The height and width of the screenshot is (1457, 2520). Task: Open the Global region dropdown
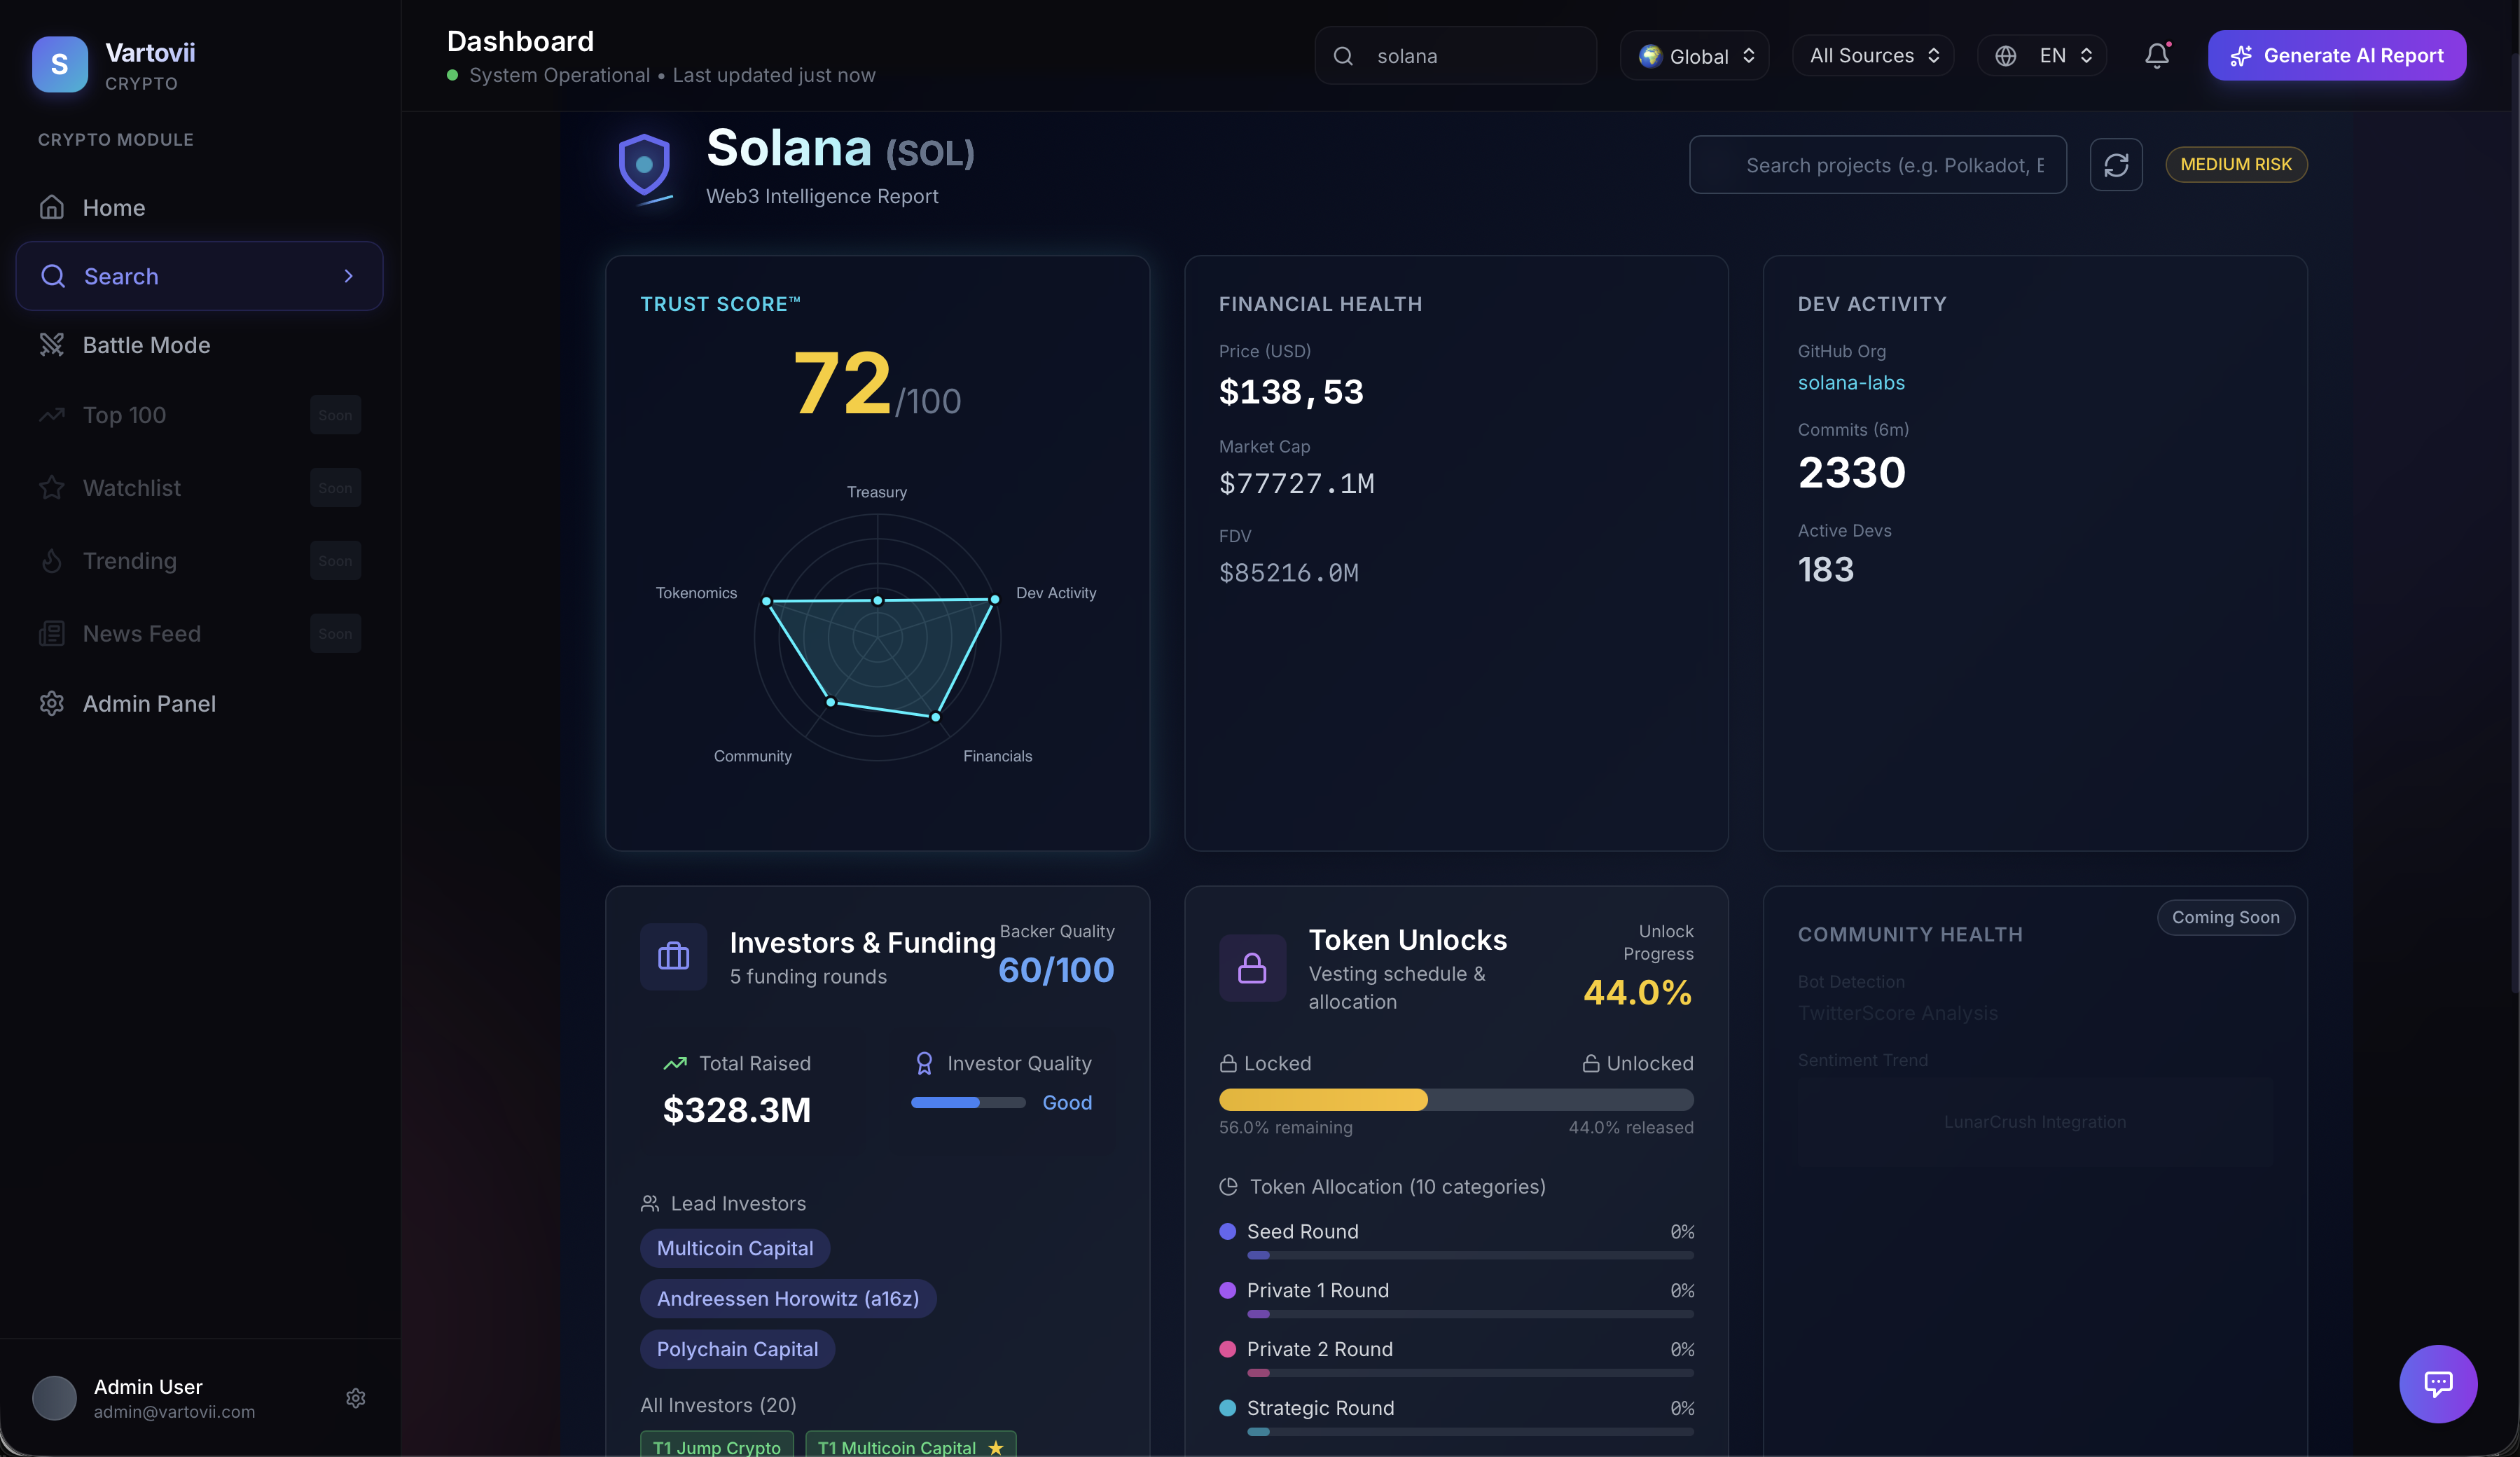tap(1695, 56)
